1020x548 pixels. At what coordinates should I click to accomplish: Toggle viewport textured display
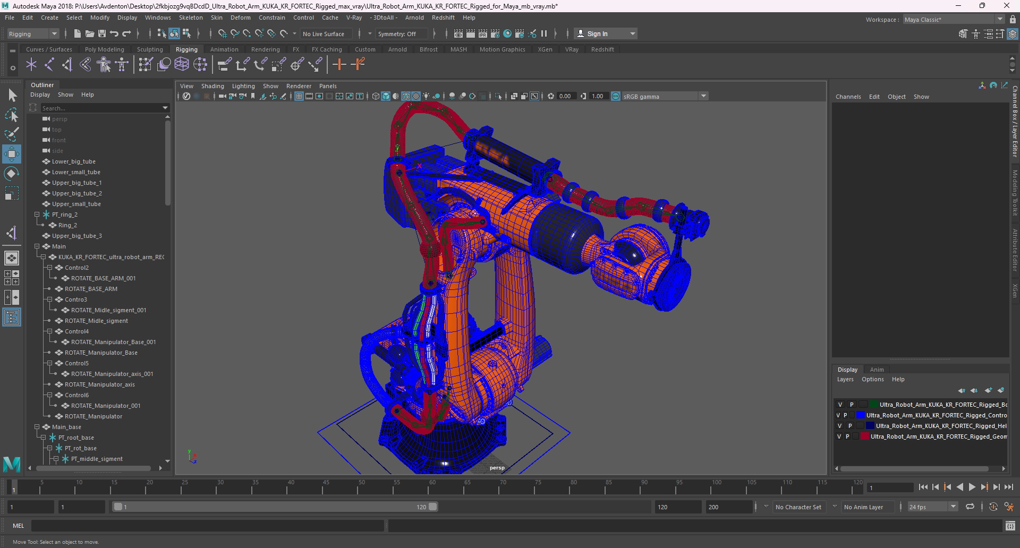coord(416,96)
